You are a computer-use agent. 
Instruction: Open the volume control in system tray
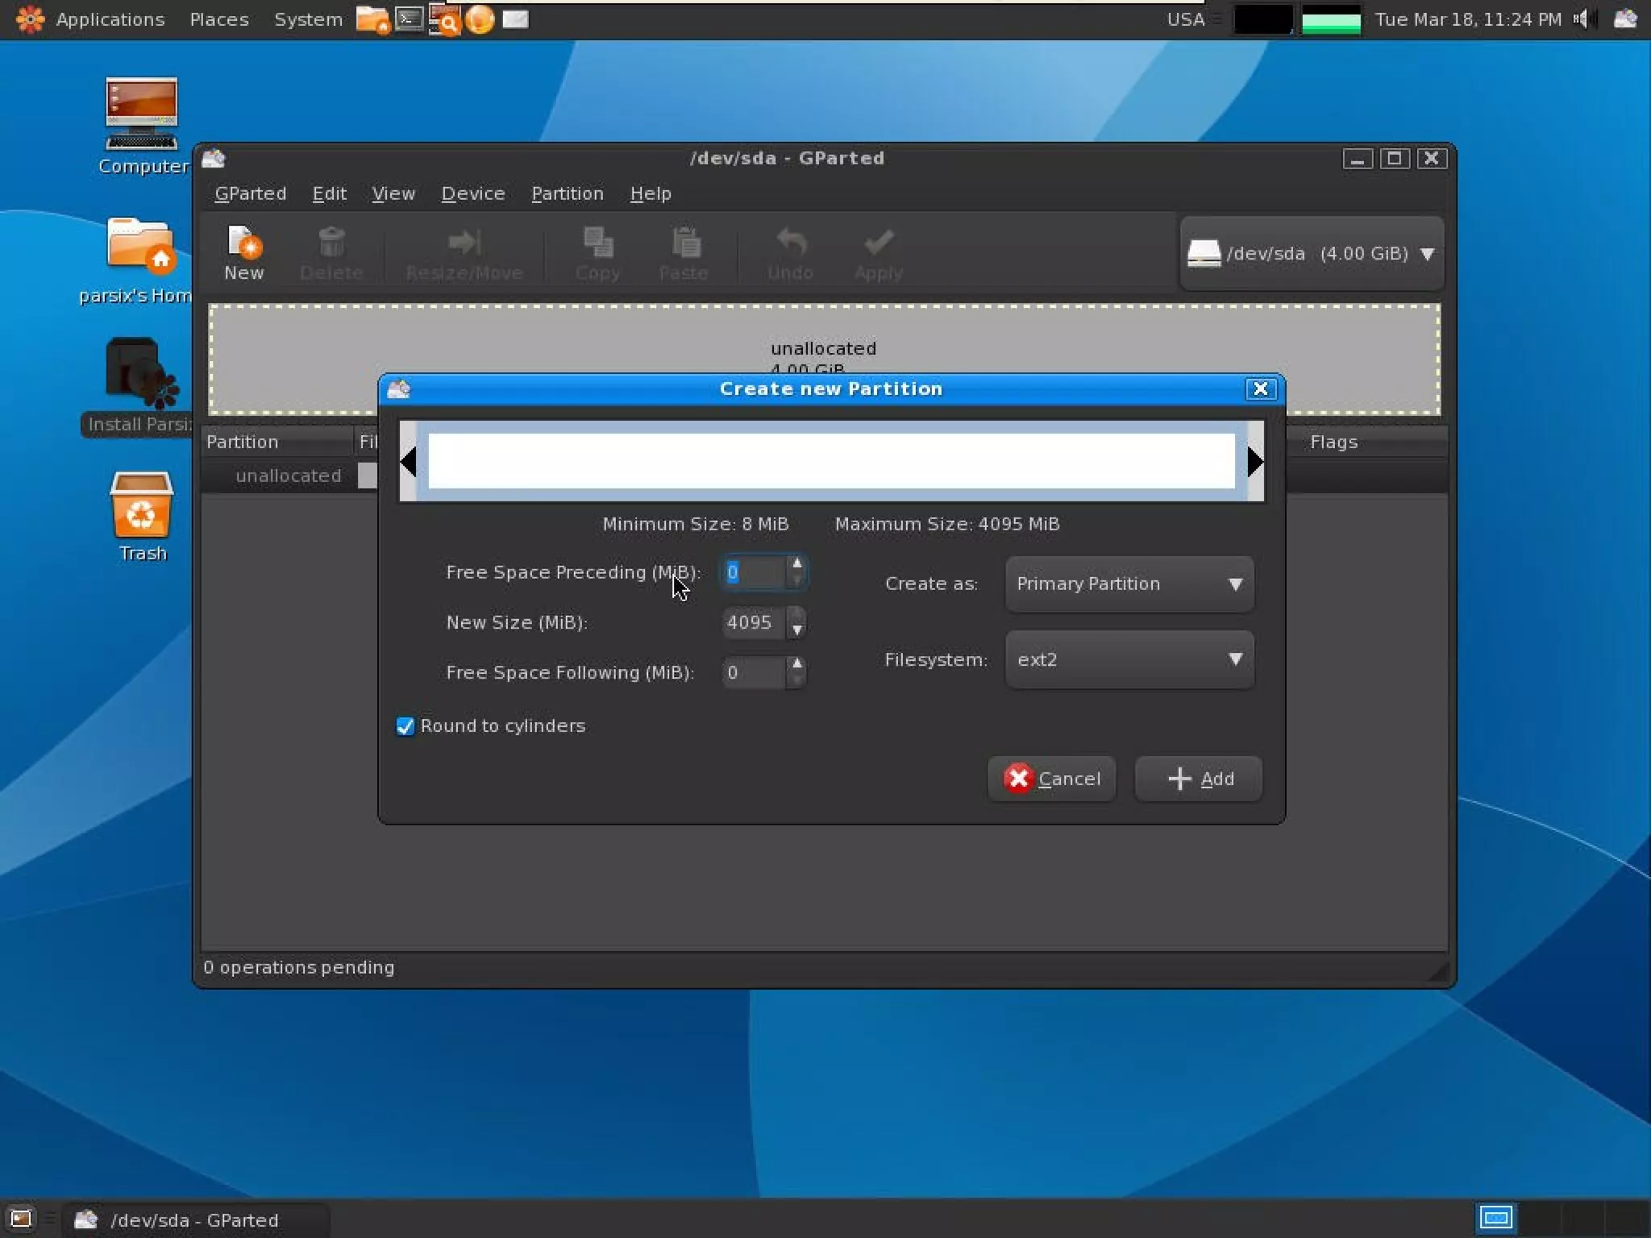1582,19
